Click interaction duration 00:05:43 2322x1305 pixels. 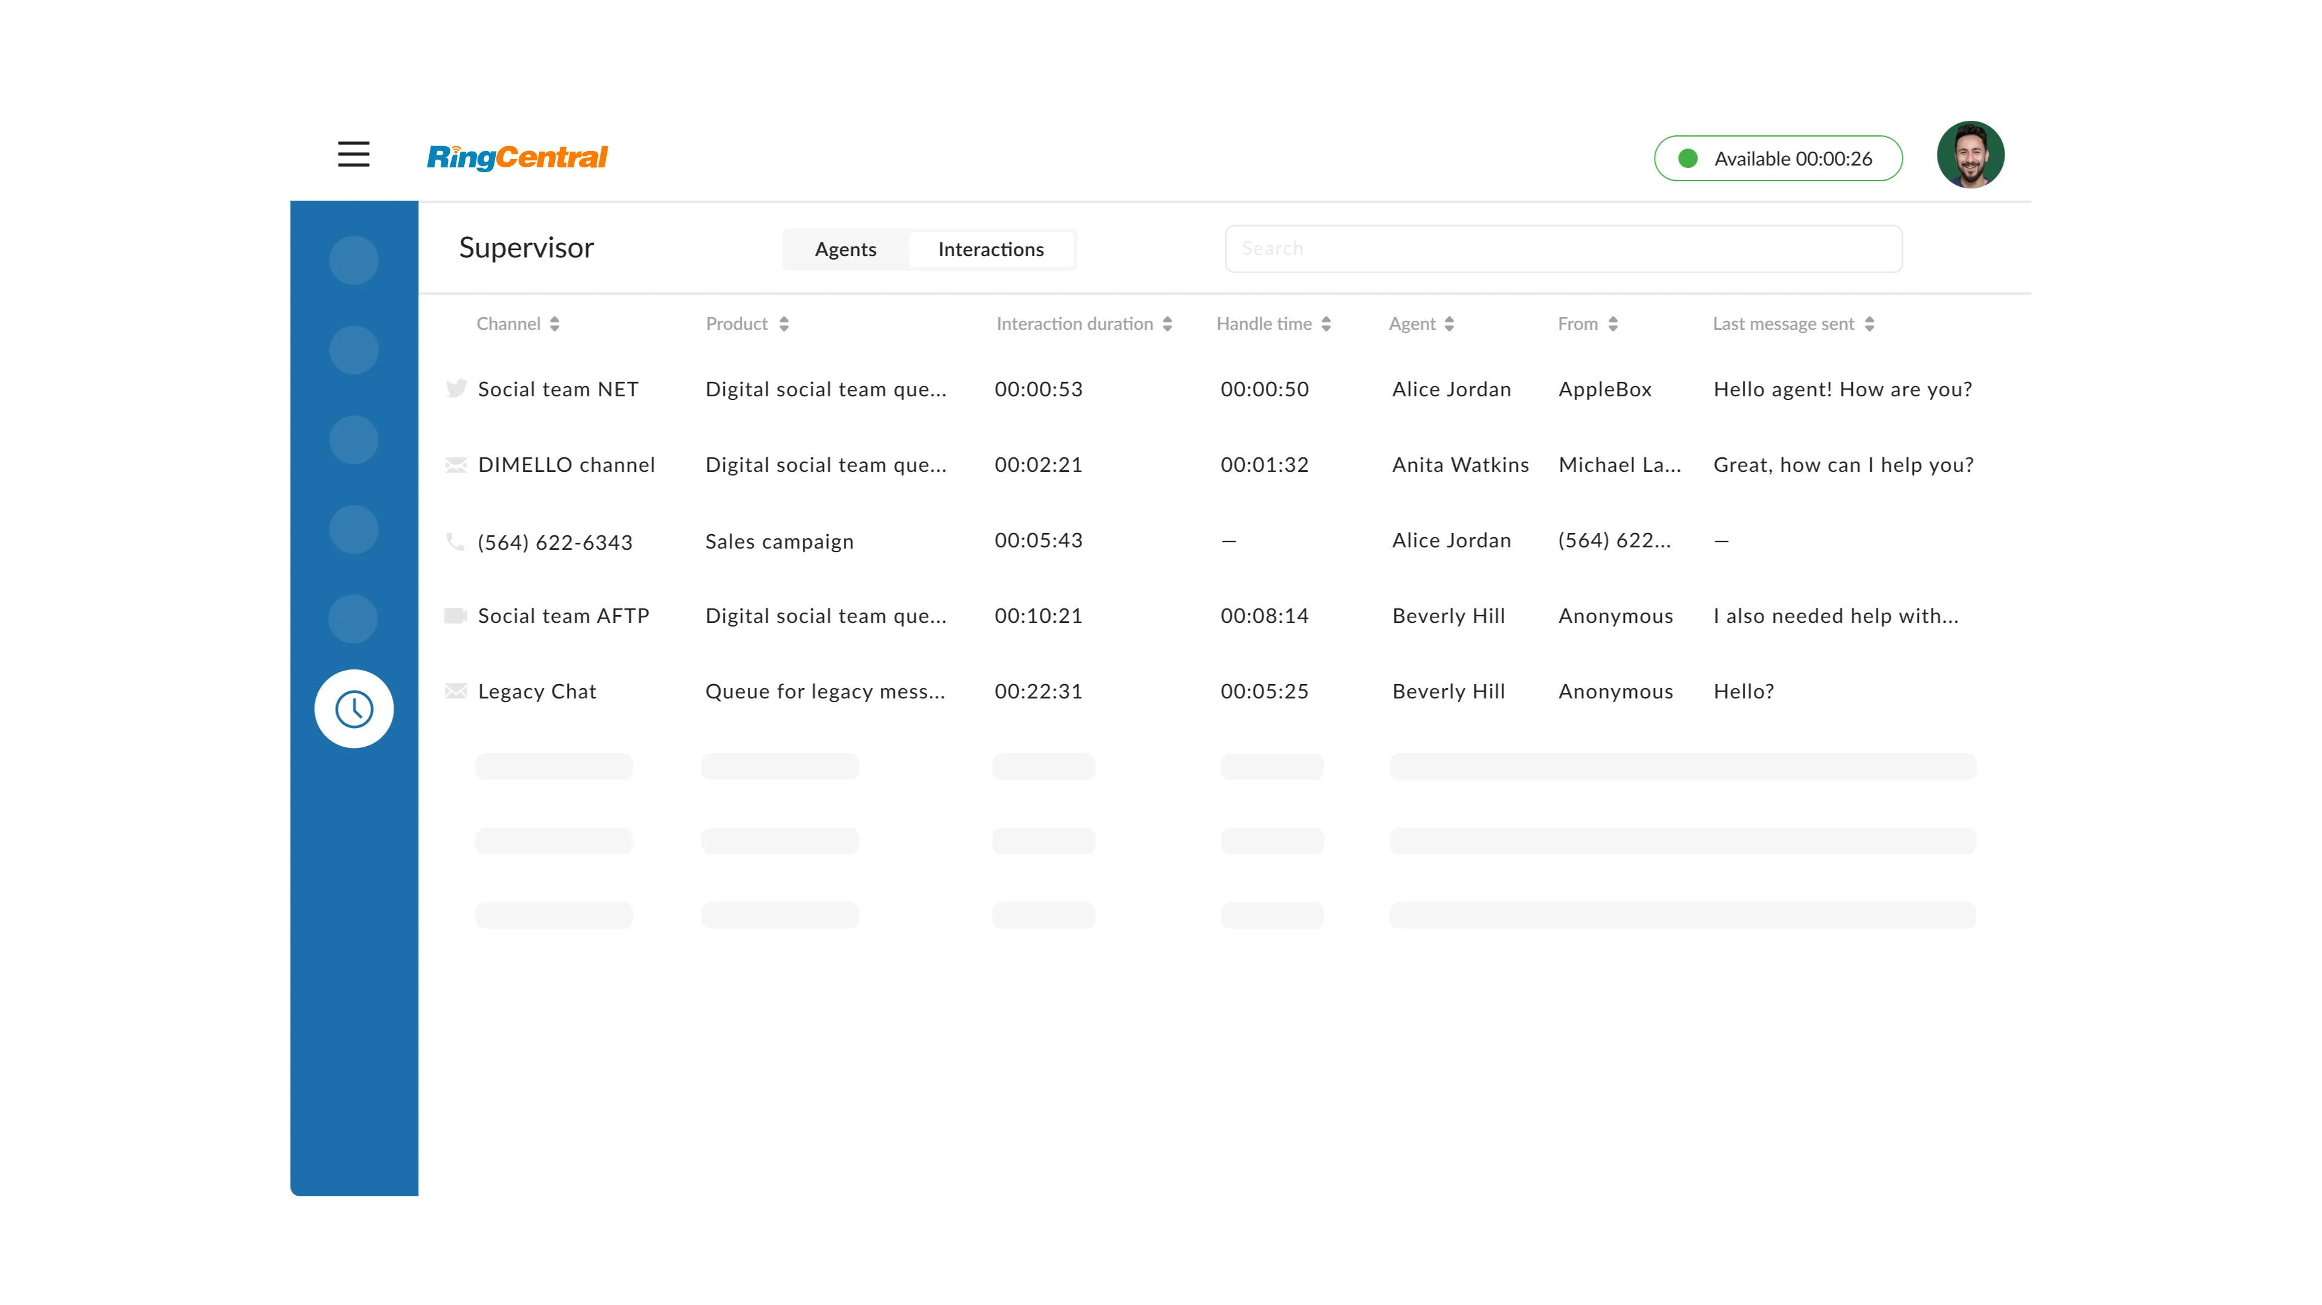(1039, 540)
